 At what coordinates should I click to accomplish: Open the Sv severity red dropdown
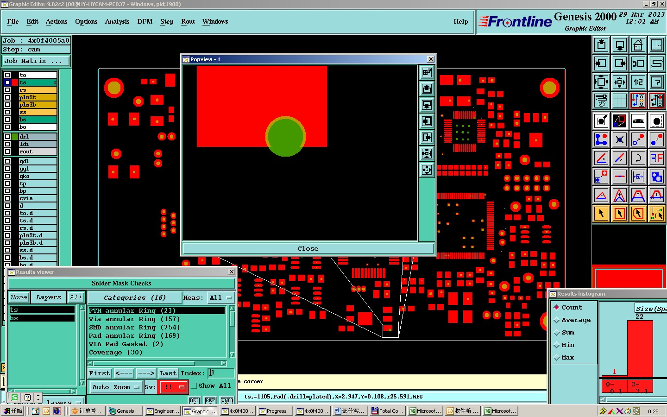pos(173,387)
